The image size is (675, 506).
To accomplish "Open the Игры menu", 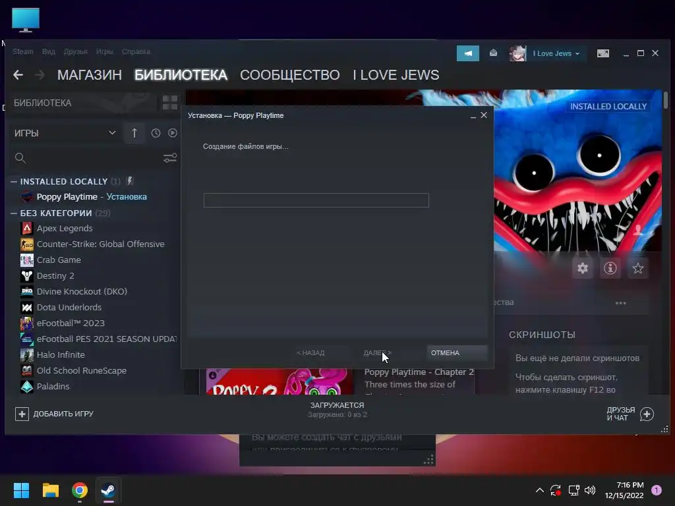I will 105,51.
